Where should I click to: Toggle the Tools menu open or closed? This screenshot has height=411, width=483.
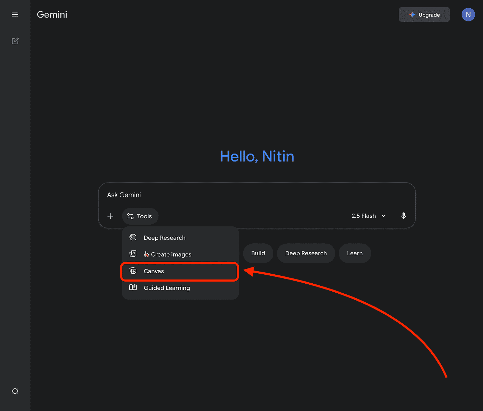pos(140,216)
